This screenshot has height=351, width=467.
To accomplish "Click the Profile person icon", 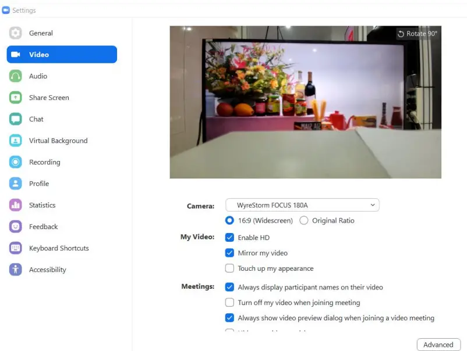I will [16, 184].
